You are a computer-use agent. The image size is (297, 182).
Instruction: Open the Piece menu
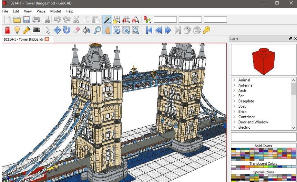41,11
